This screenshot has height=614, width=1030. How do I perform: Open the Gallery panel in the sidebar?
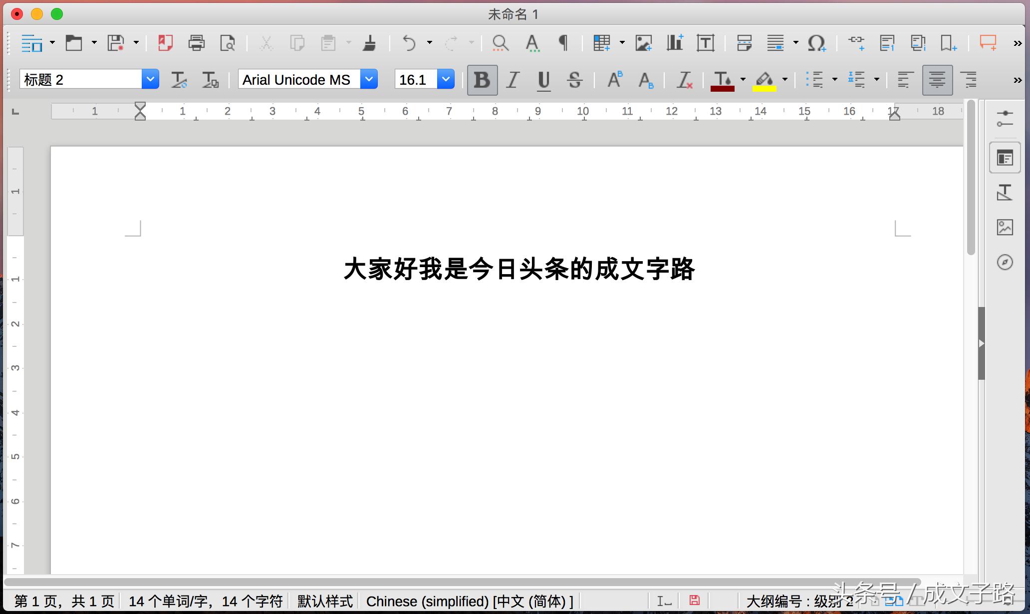click(1005, 227)
